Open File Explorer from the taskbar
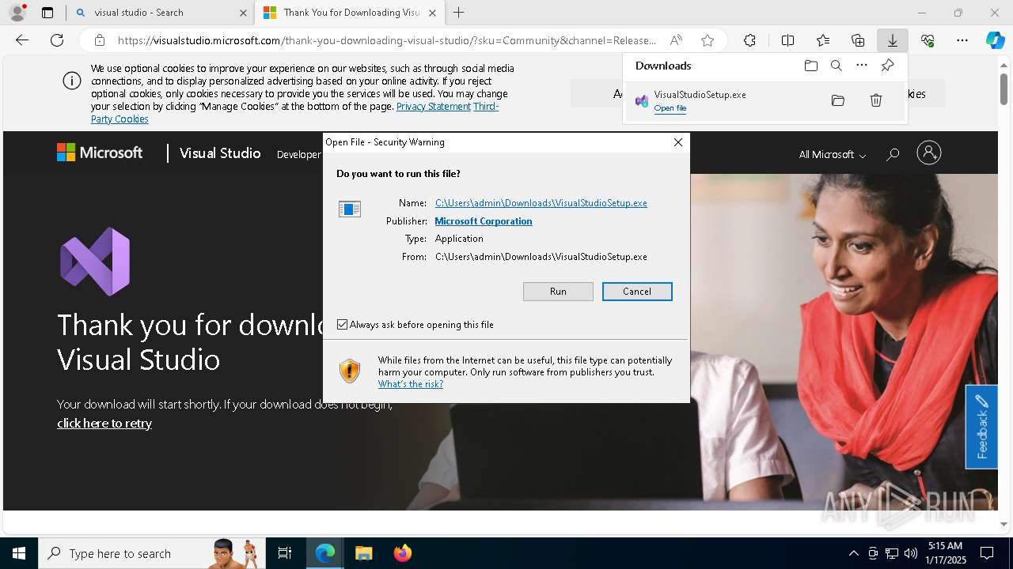The image size is (1013, 569). (364, 553)
